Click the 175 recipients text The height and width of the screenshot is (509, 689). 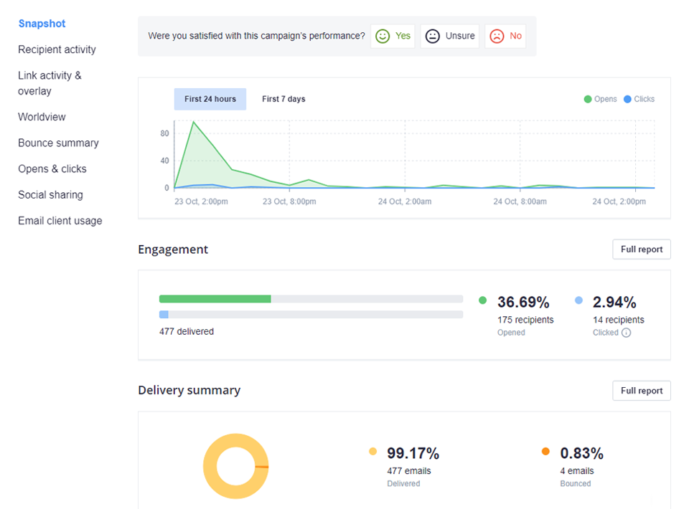[x=525, y=320]
